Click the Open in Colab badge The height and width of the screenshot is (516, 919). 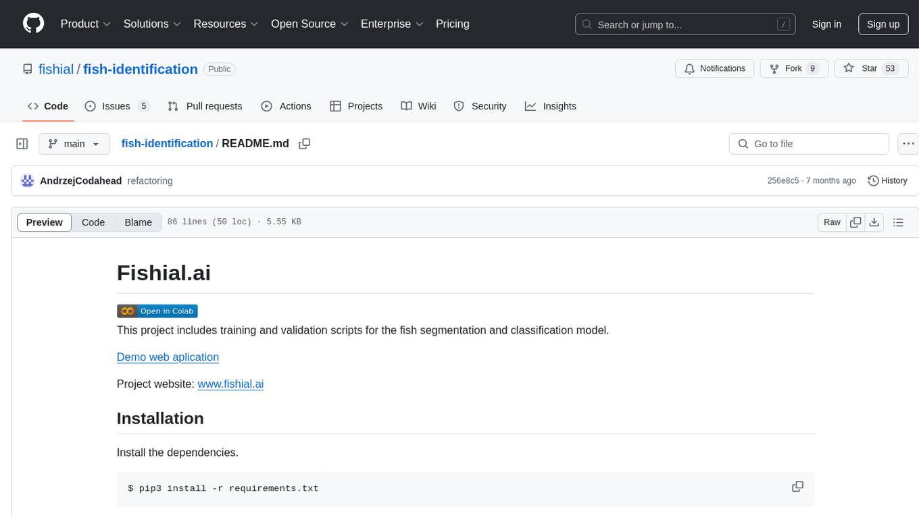point(157,311)
